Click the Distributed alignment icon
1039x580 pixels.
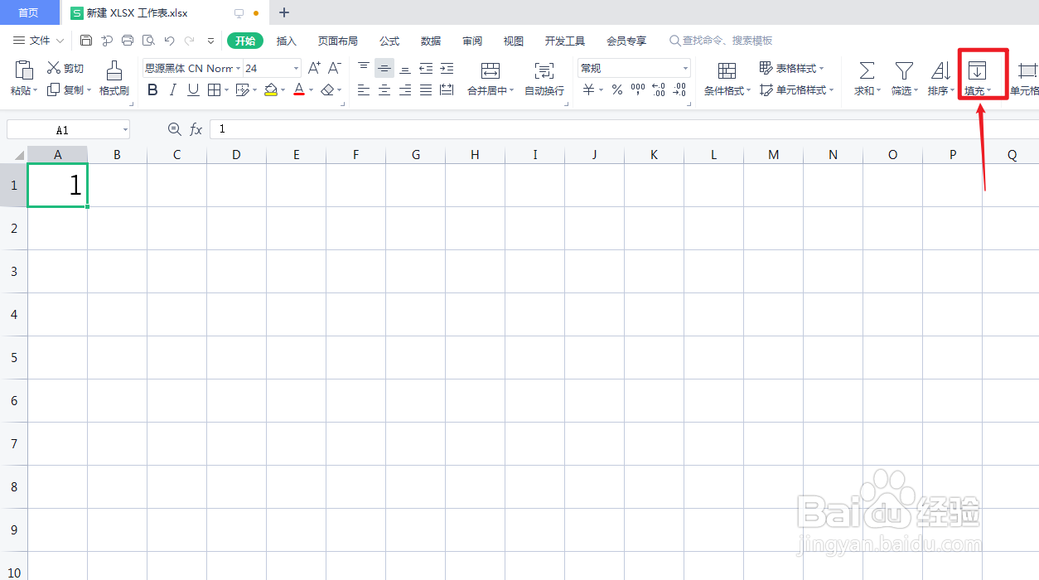click(447, 90)
